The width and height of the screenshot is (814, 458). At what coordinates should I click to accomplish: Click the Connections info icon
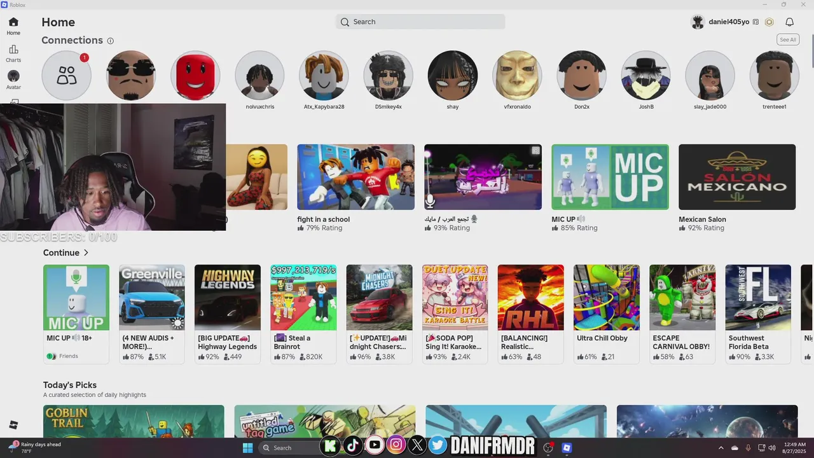point(110,41)
